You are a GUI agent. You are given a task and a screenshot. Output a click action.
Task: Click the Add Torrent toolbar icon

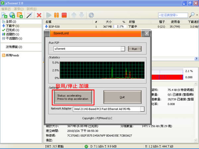coord(4,15)
